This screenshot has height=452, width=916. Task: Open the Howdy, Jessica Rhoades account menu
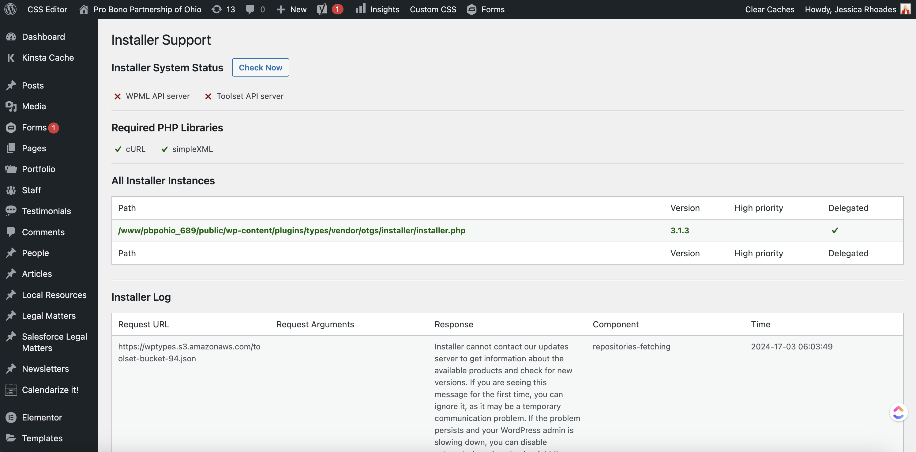coord(850,9)
